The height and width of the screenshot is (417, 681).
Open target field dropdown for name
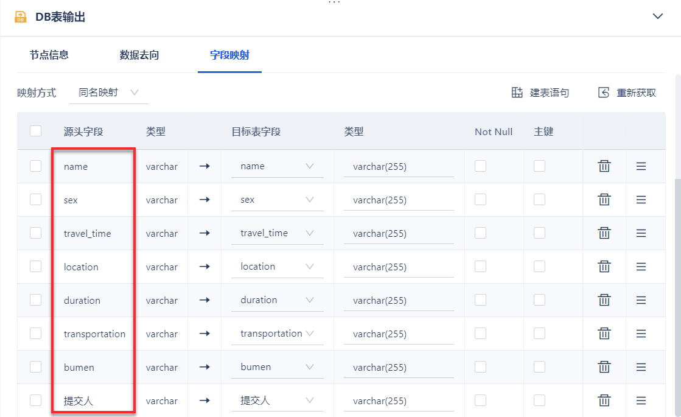pyautogui.click(x=277, y=166)
